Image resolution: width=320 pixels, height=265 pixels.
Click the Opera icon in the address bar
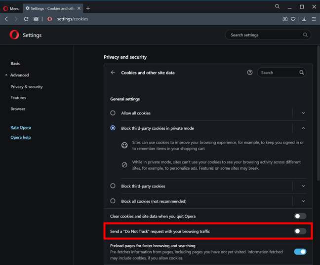(50, 19)
